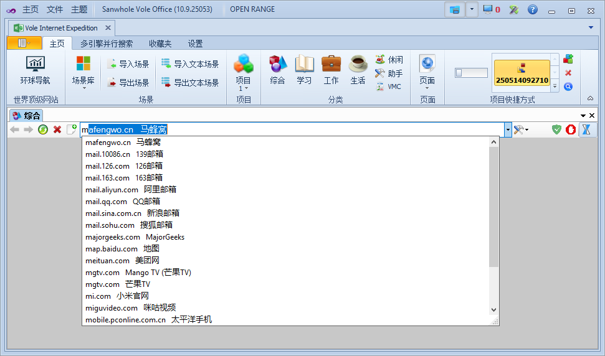
Task: Open the orange application menu button
Action: [24, 43]
